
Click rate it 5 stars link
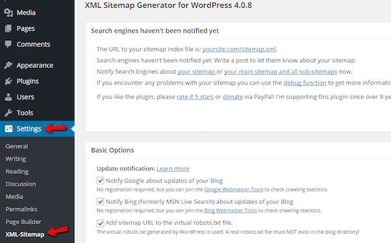coord(195,96)
